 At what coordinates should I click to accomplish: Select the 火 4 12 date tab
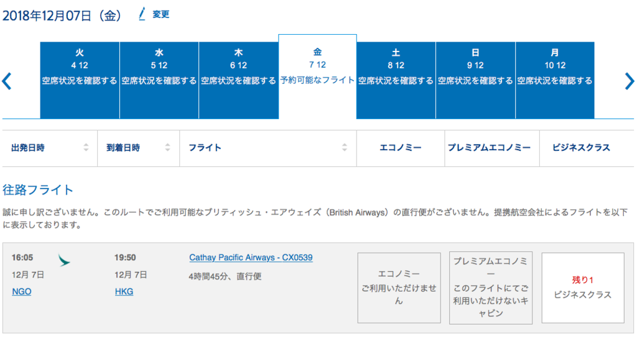[x=80, y=80]
